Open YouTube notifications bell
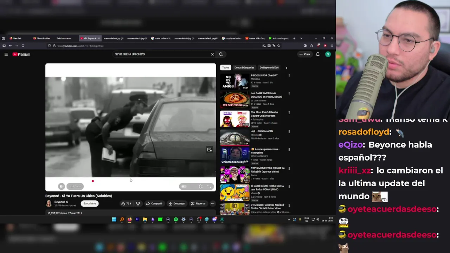This screenshot has height=253, width=450. (x=318, y=54)
